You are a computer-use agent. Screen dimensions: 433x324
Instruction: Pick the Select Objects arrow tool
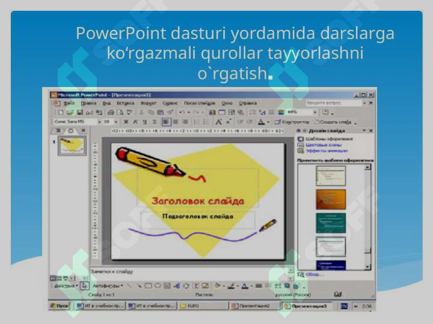(x=84, y=286)
